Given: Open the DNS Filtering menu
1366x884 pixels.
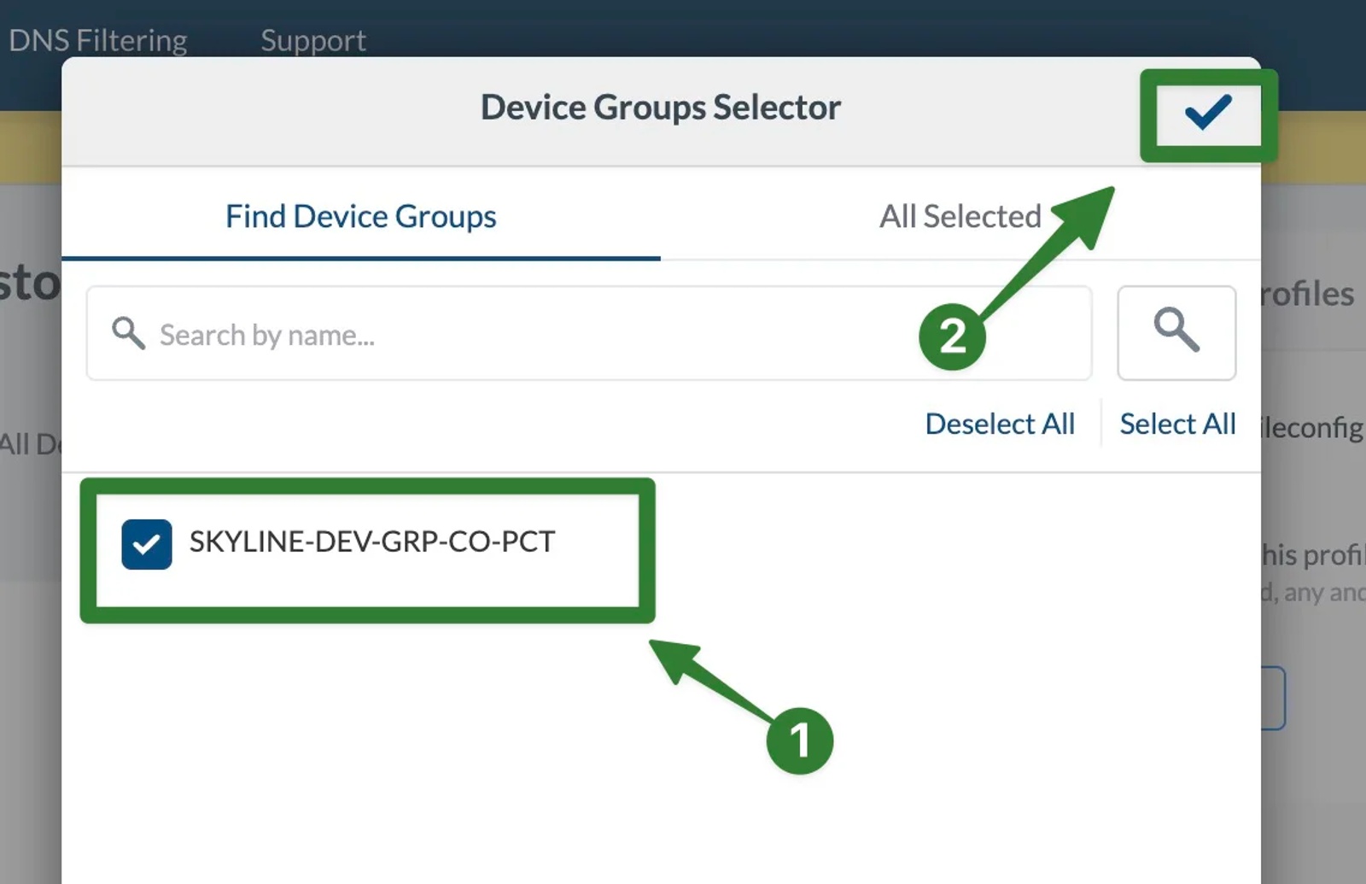Looking at the screenshot, I should tap(97, 40).
